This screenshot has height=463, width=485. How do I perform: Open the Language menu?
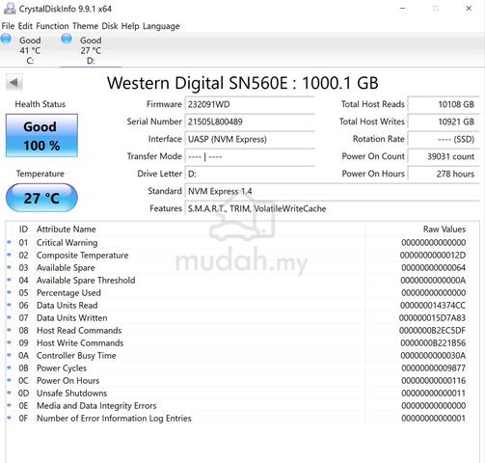161,26
